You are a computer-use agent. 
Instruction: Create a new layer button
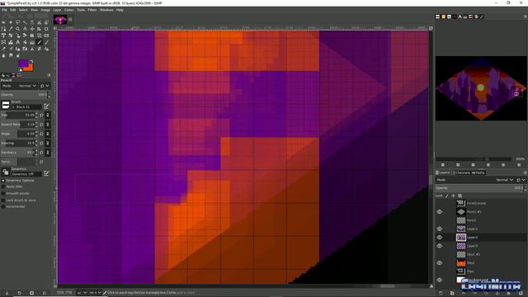441,293
